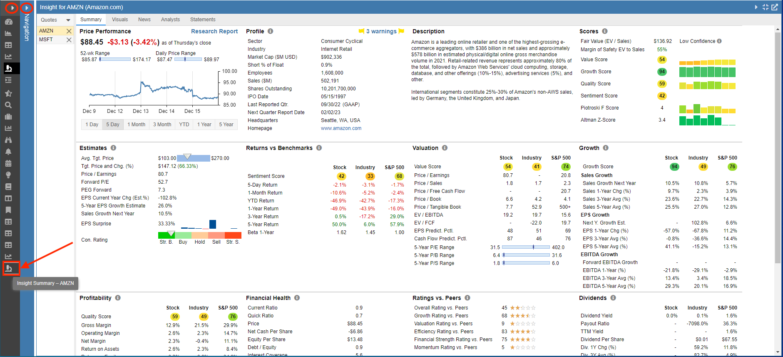This screenshot has height=357, width=783.
Task: Switch to the Statements tab
Action: pyautogui.click(x=203, y=20)
